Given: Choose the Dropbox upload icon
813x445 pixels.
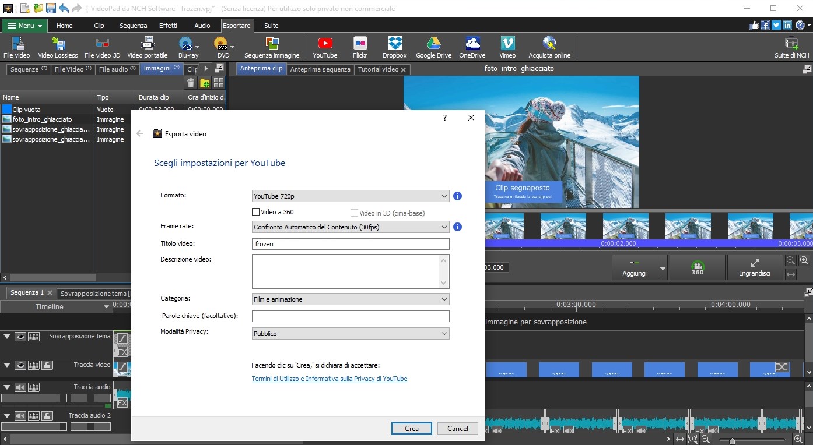Looking at the screenshot, I should tap(395, 47).
